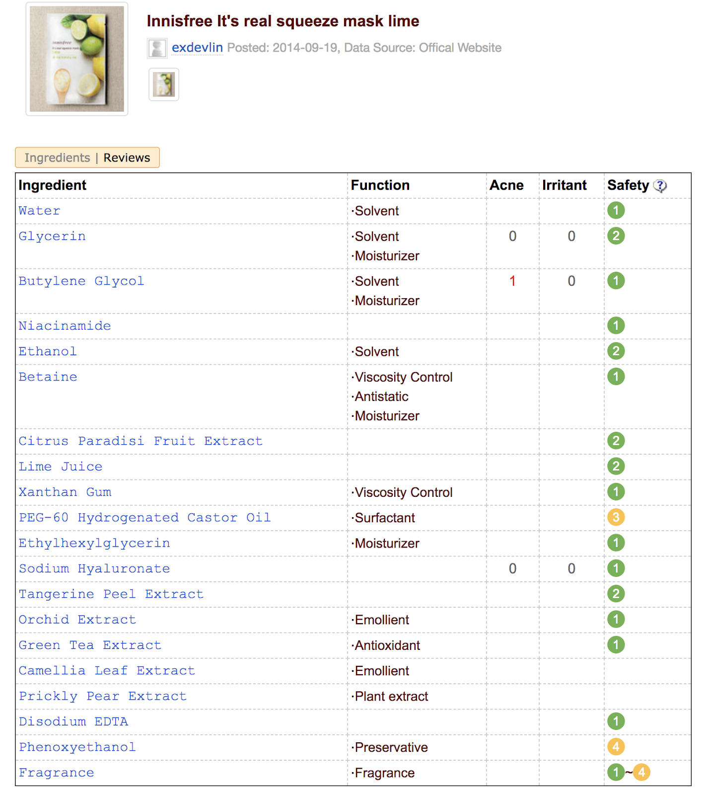Click the Function column header
The image size is (704, 795).
click(x=380, y=185)
